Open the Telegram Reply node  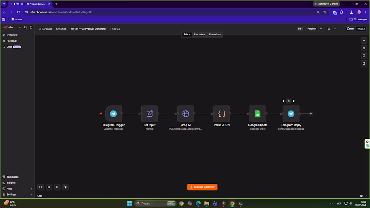[291, 114]
